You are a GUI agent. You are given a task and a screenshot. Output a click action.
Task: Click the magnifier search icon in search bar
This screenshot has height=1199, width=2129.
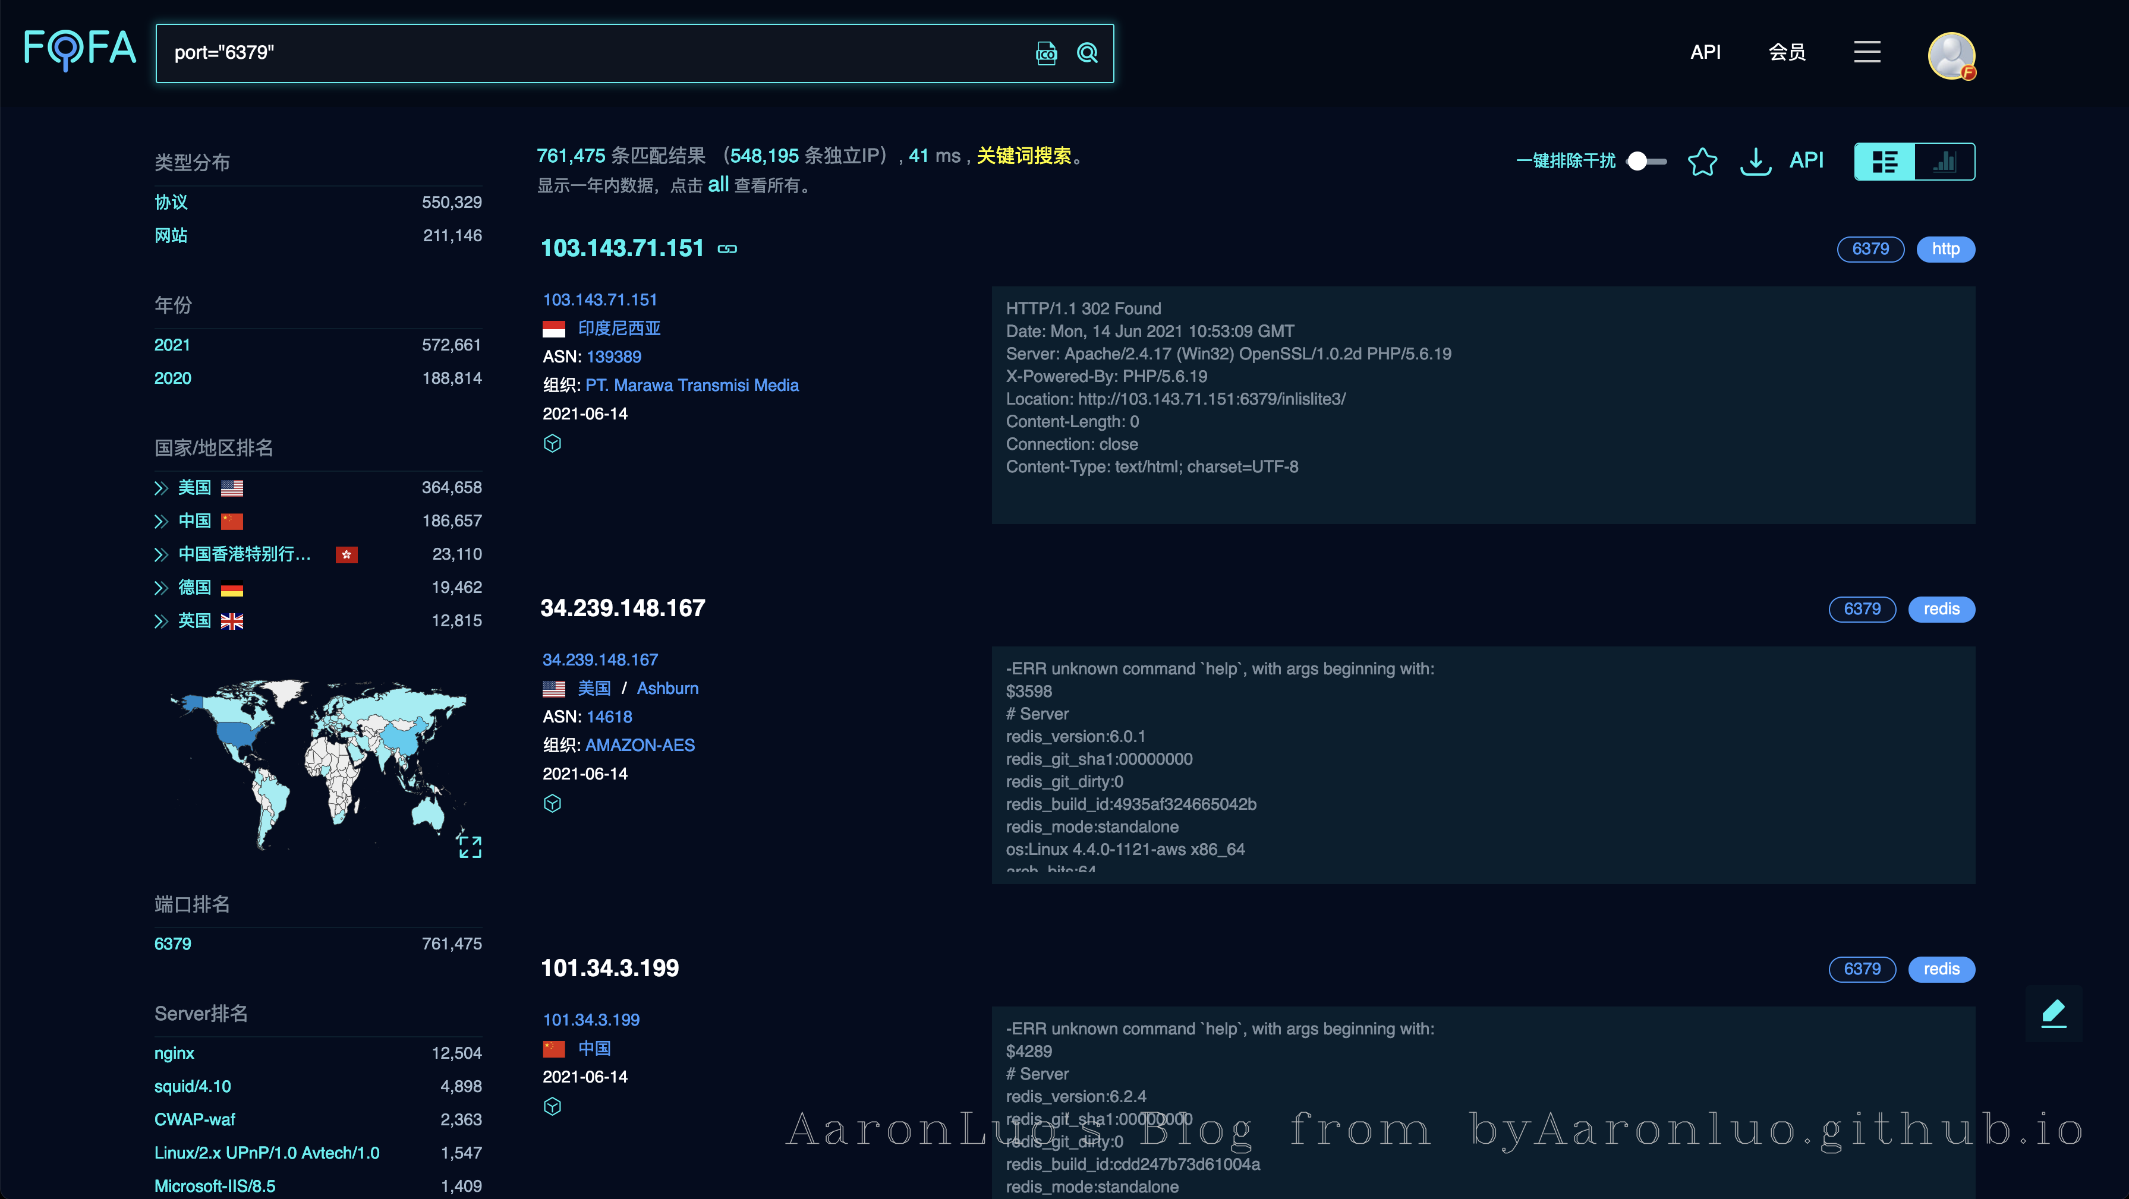point(1087,53)
